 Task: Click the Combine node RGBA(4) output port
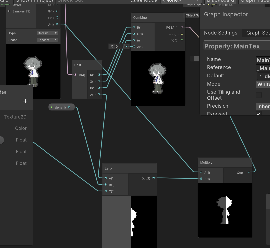pyautogui.click(x=182, y=27)
